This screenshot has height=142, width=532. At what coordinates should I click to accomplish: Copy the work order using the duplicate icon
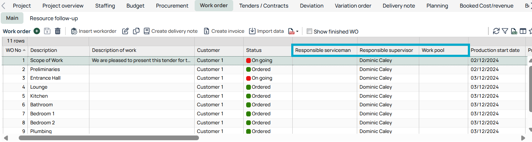point(136,31)
